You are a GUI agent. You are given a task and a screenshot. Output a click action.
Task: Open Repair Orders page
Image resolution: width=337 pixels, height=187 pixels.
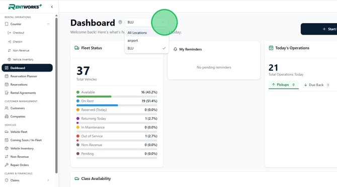(x=19, y=165)
